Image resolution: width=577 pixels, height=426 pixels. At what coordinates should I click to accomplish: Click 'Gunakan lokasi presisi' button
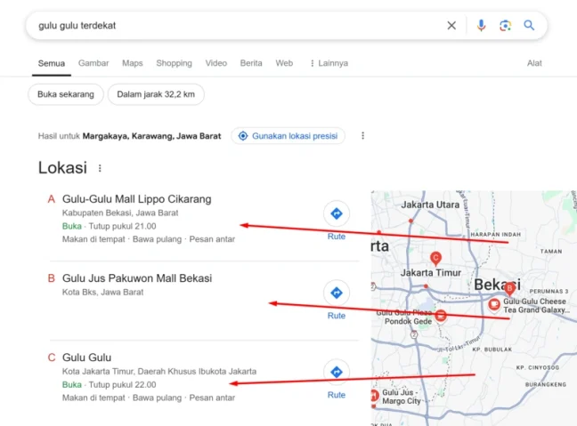pos(288,136)
